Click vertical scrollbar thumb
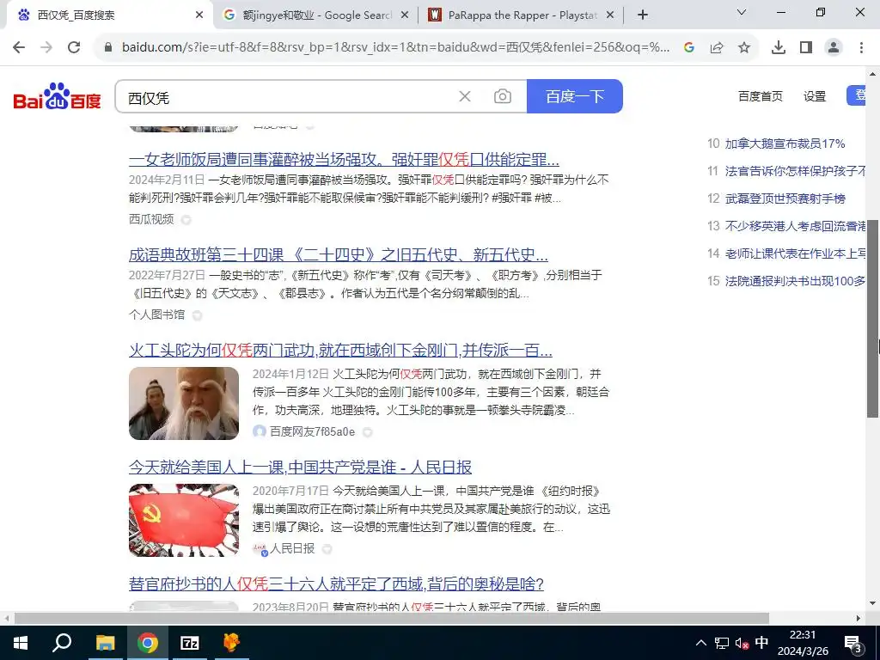The image size is (880, 660). pos(873,318)
